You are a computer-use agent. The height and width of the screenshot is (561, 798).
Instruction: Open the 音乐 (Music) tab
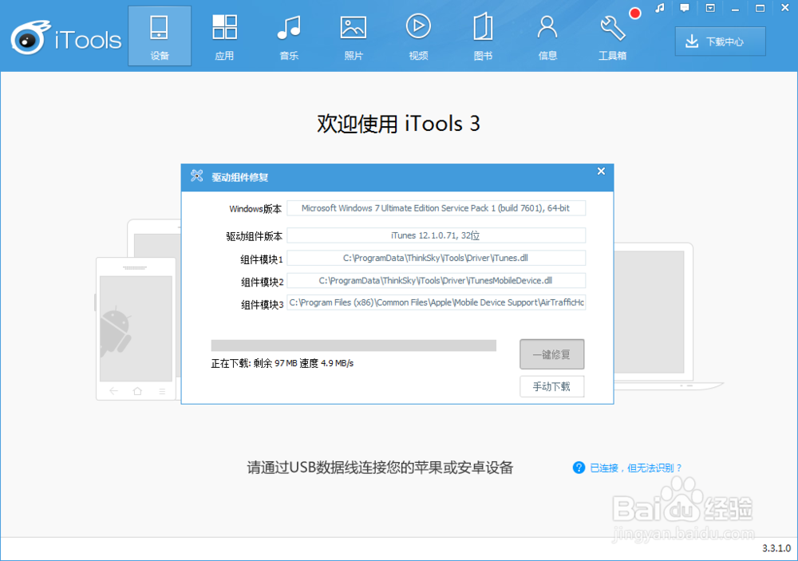pyautogui.click(x=289, y=36)
